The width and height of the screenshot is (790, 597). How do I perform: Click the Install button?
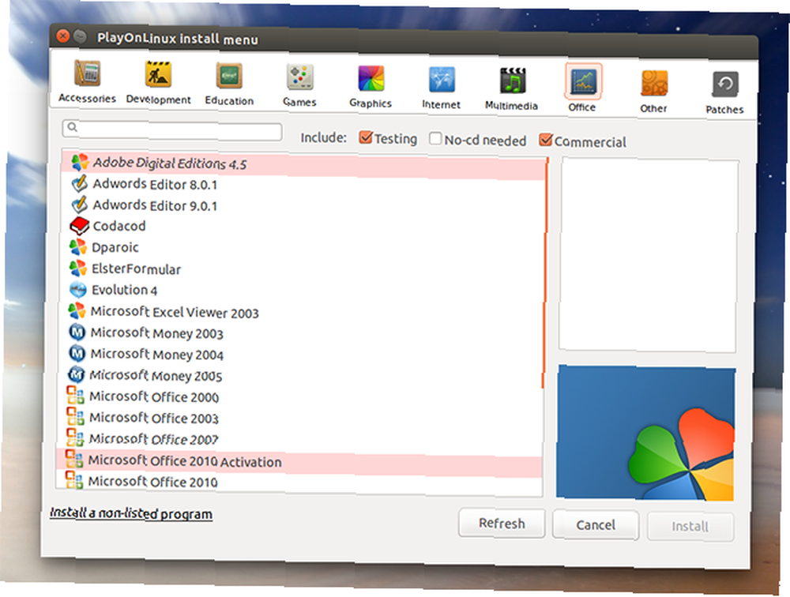[x=690, y=527]
